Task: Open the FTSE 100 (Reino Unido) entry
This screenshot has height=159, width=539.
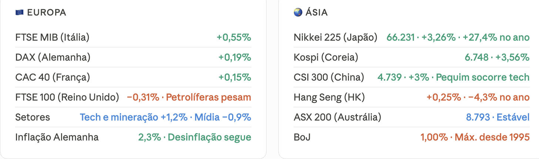Action: pyautogui.click(x=67, y=97)
